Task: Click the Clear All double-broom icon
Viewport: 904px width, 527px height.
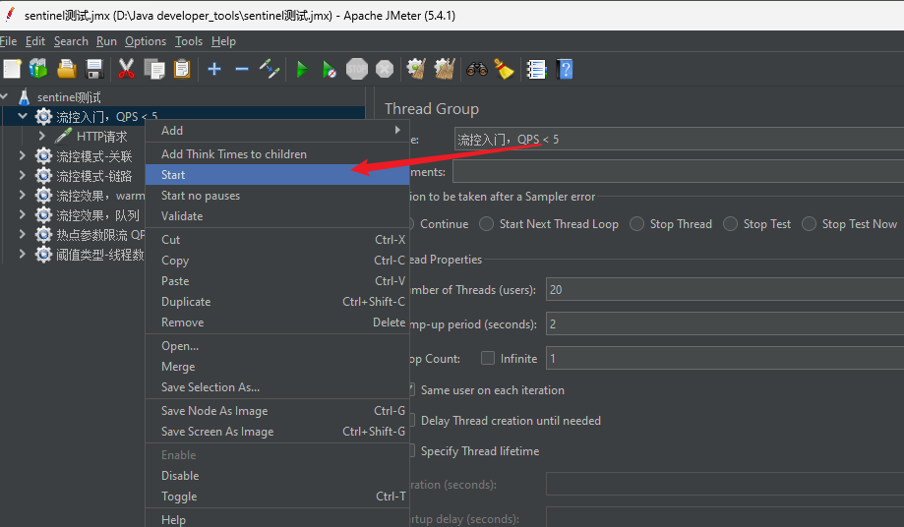Action: [445, 69]
